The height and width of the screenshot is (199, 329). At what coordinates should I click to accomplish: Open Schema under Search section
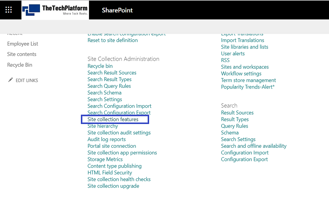(x=230, y=133)
